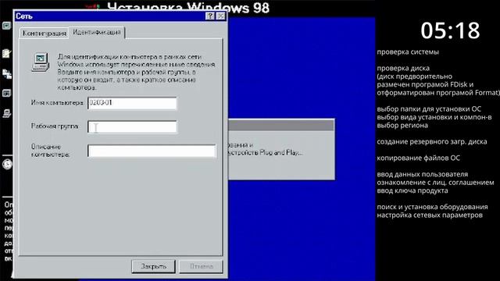Click 'ввод данных пользователя' step text

tap(423, 174)
